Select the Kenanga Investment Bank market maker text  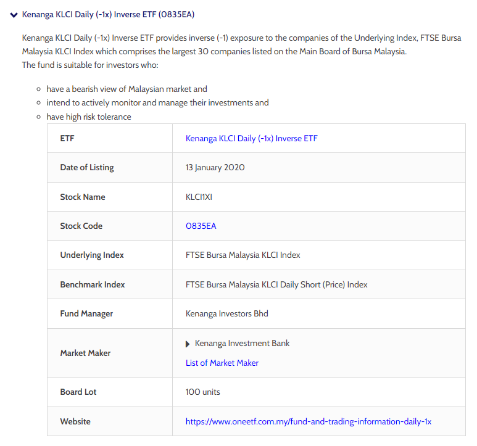coord(242,343)
